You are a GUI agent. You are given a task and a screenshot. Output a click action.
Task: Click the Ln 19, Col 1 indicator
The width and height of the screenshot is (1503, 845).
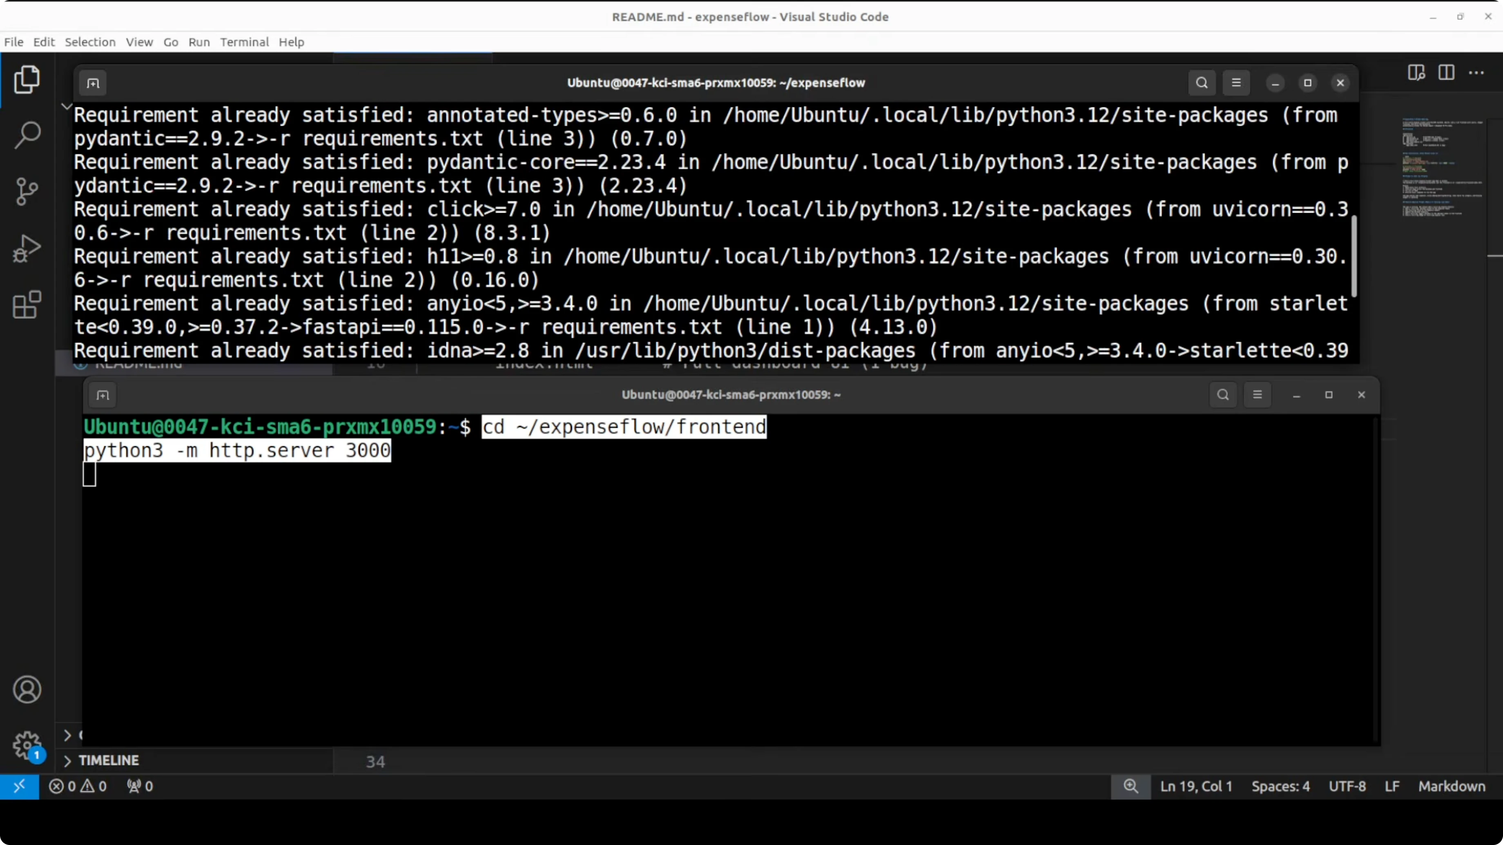pyautogui.click(x=1195, y=786)
